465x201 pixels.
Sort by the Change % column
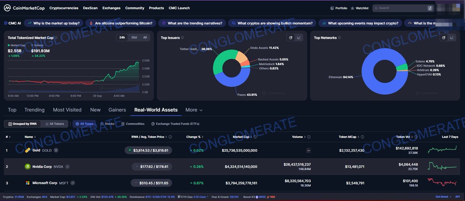pyautogui.click(x=195, y=137)
